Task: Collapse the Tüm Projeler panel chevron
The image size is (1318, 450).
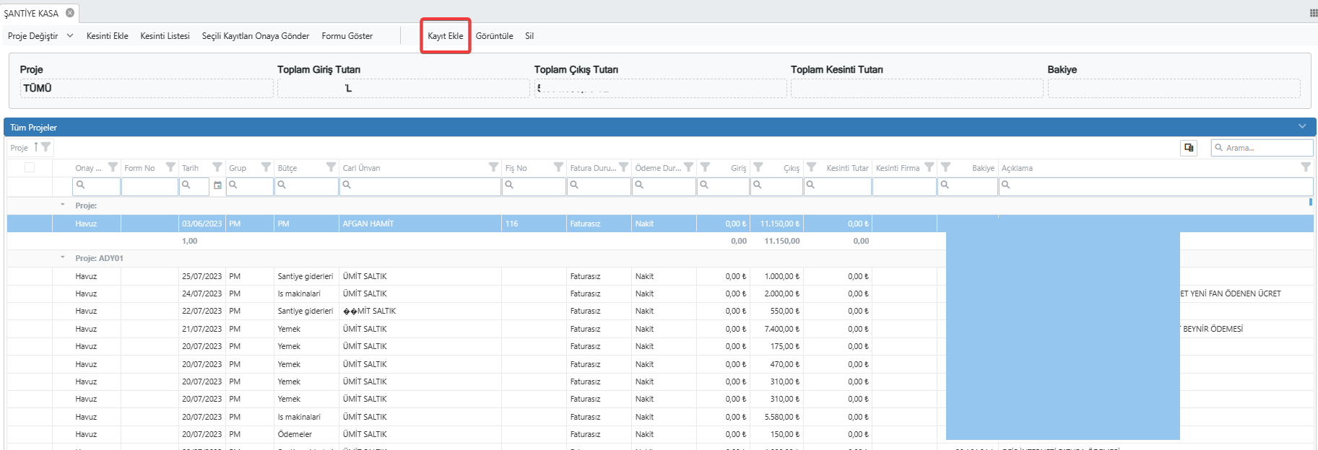Action: 1302,127
